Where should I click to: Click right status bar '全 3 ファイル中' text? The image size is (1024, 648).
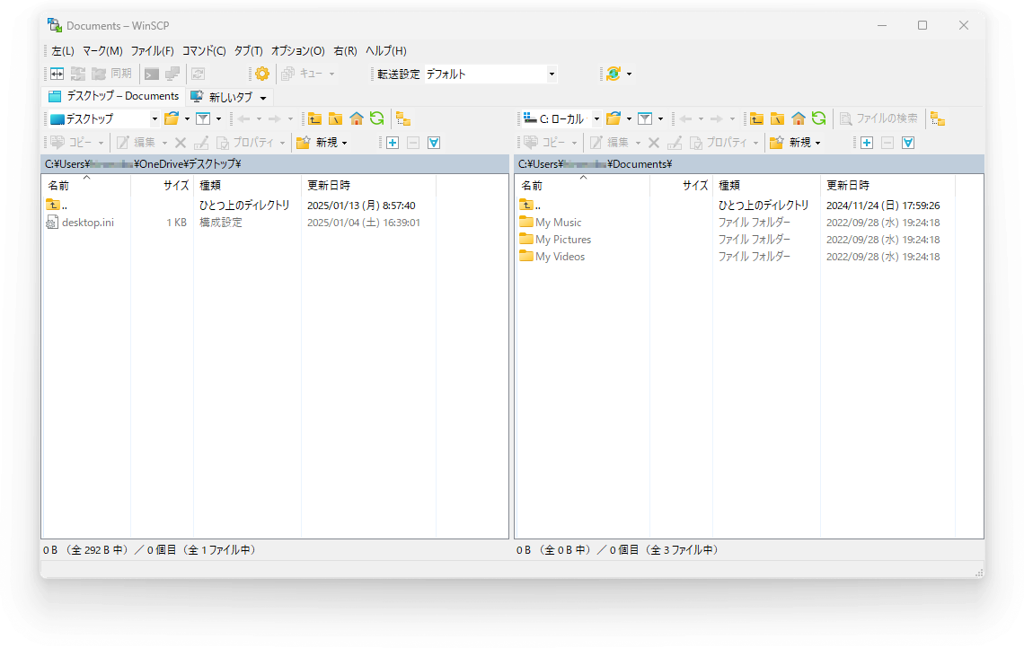[x=682, y=550]
